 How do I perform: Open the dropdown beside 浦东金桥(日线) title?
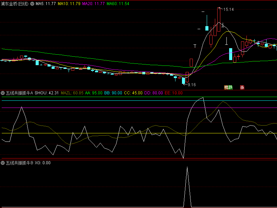point(32,4)
